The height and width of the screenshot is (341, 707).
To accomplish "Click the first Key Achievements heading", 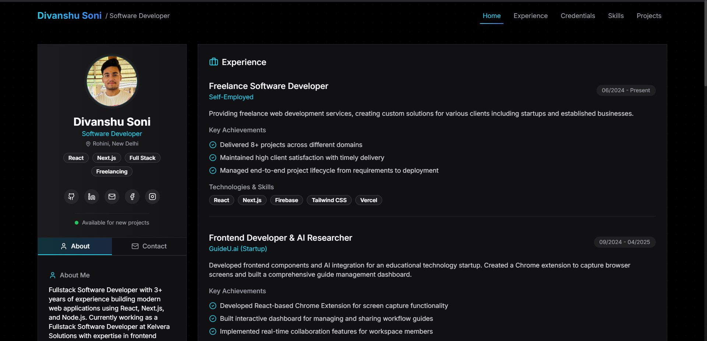I will click(238, 130).
